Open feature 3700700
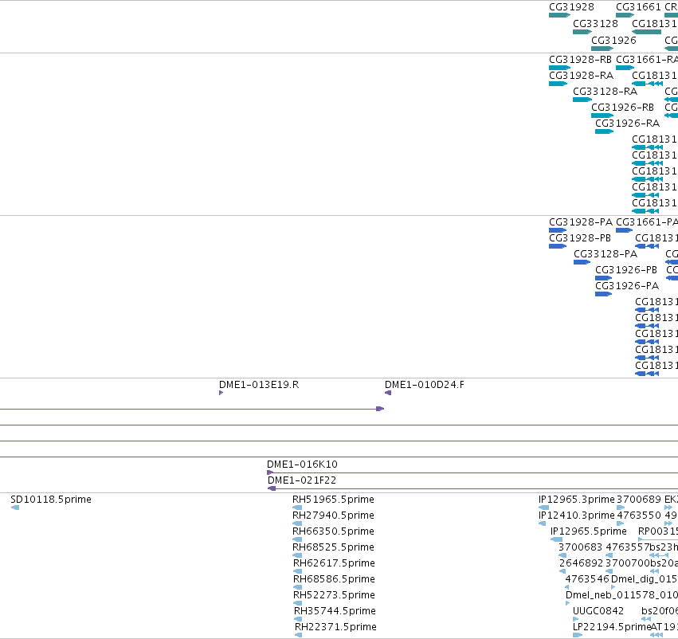 (x=609, y=571)
